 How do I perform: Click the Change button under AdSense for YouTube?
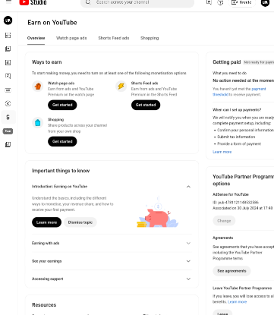224,221
